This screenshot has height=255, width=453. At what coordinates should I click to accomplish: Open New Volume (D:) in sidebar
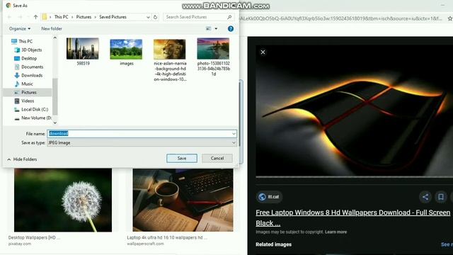[36, 118]
